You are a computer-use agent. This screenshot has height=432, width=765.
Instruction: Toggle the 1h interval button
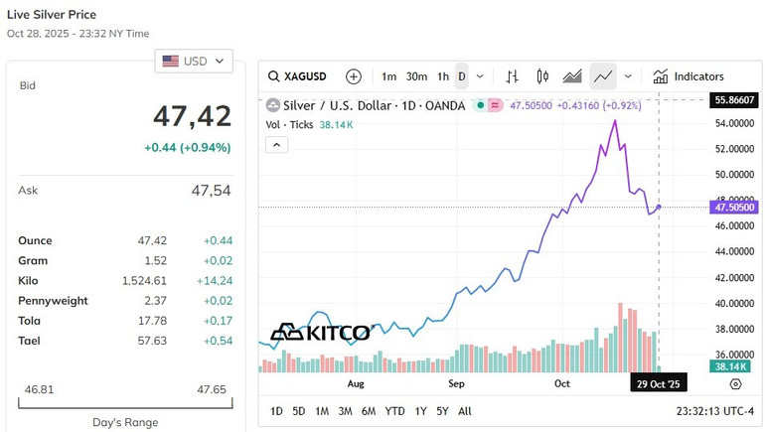coord(443,76)
